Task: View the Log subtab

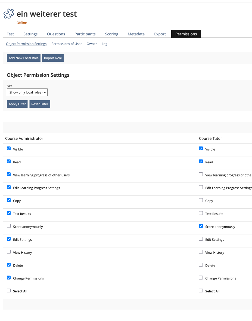Action: tap(104, 44)
